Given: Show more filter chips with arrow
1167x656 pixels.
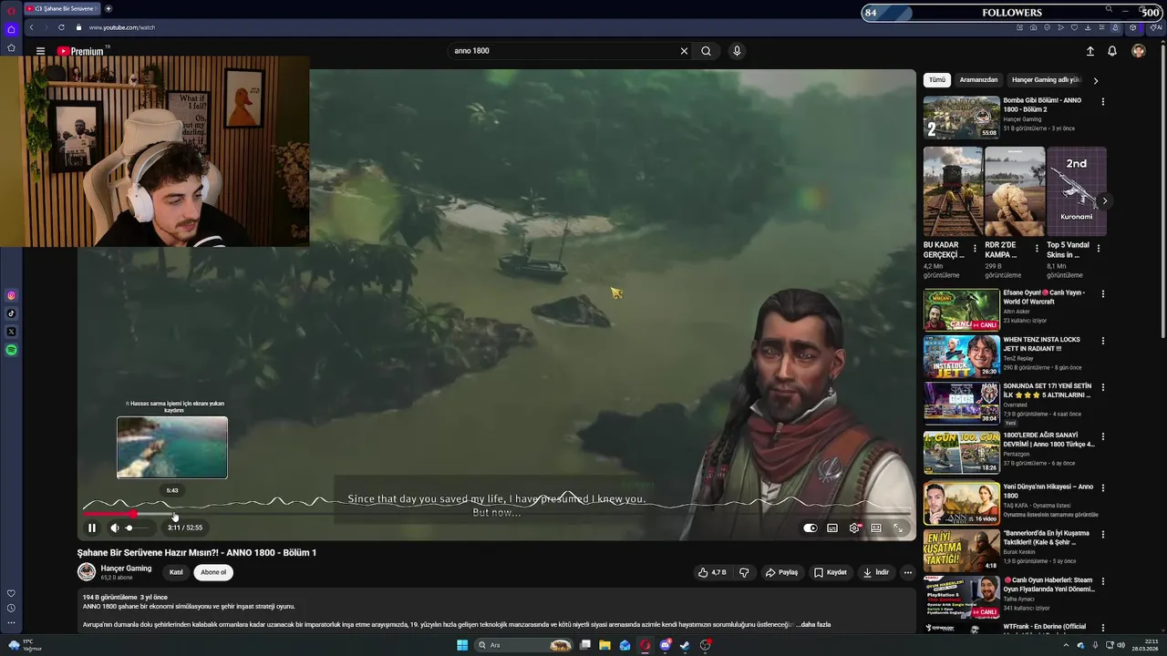Looking at the screenshot, I should coord(1096,80).
